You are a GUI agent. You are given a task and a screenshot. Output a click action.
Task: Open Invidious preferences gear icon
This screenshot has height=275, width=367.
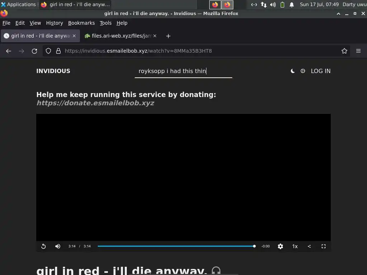pos(303,71)
